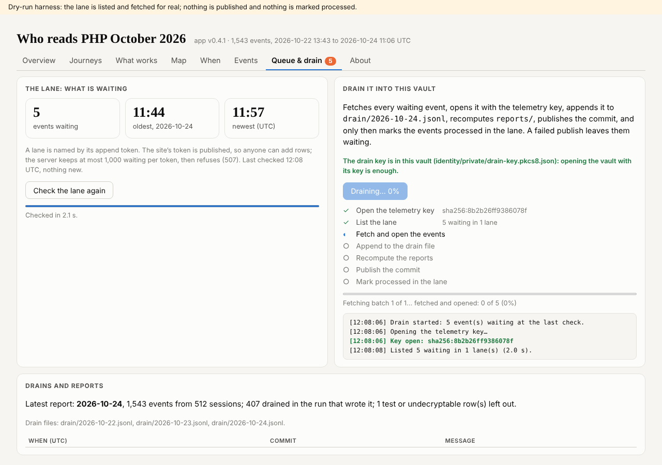Screen dimensions: 662x465
Task: Click the 'Checked in 2.1 s.' text
Action: [x=51, y=215]
